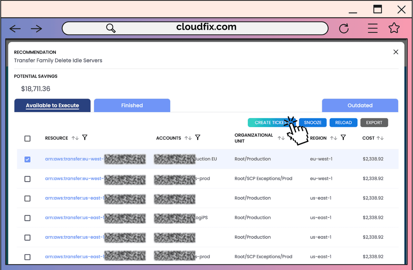Sort the table by the Cost column
413x270 pixels.
tap(380, 138)
